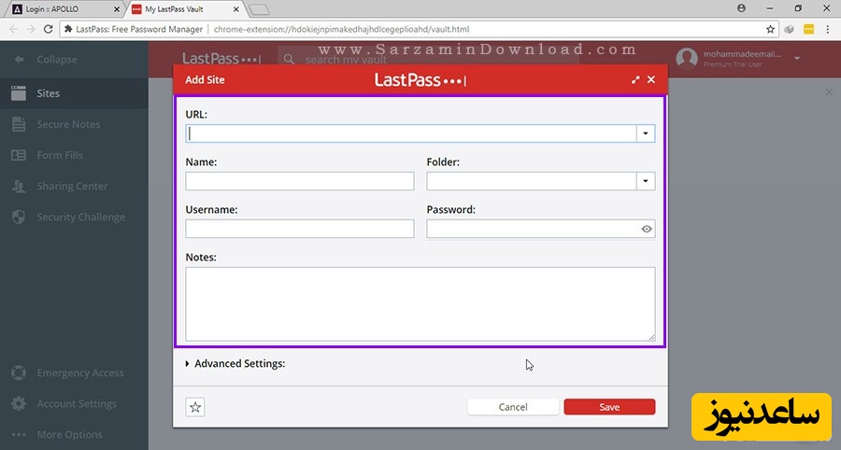Click the expand dialog icon
841x450 pixels.
coord(636,80)
